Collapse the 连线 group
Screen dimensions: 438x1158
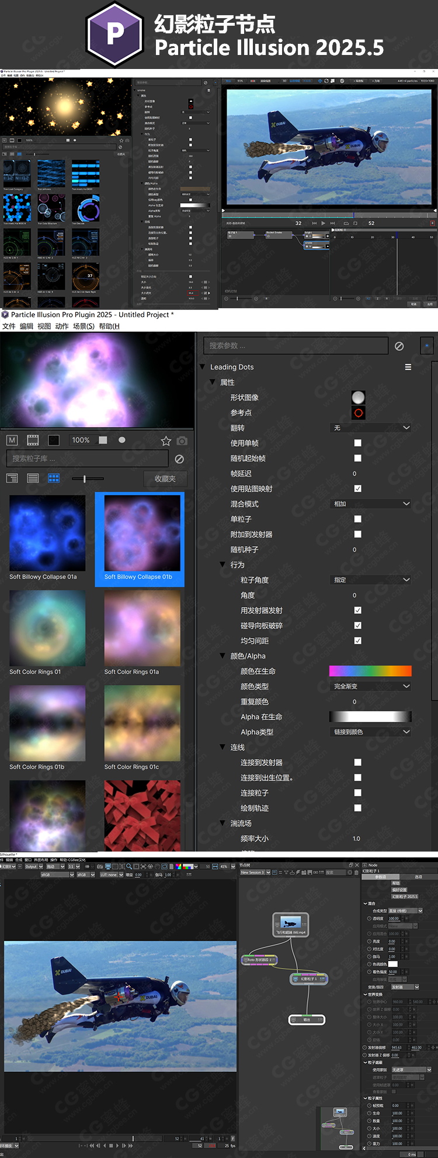tap(223, 747)
